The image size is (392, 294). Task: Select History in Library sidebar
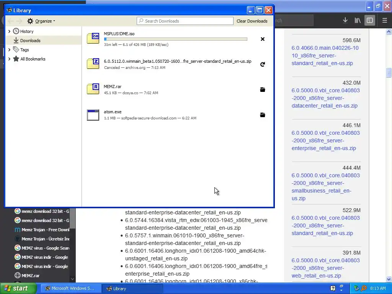click(x=44, y=31)
